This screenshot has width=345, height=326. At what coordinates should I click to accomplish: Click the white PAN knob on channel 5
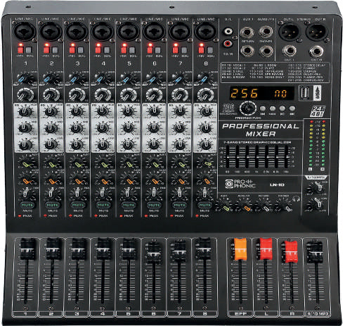pyautogui.click(x=128, y=194)
